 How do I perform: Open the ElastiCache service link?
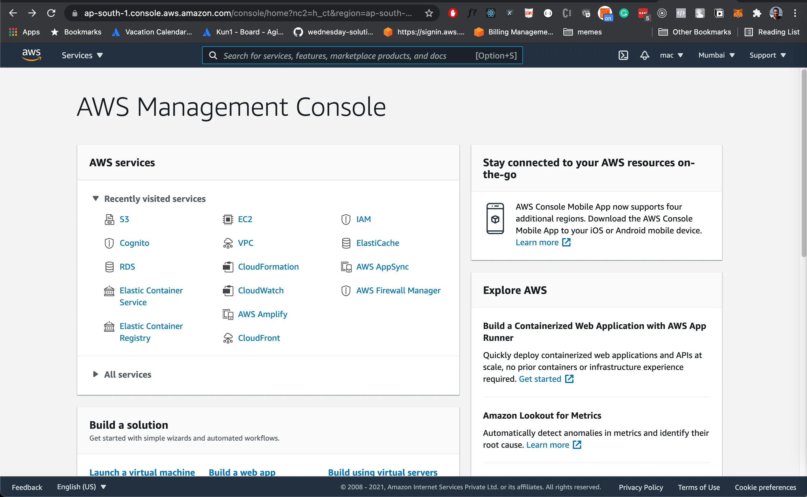[x=377, y=243]
